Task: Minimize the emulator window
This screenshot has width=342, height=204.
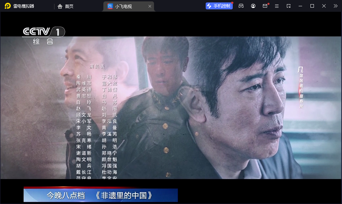Action: [x=300, y=6]
